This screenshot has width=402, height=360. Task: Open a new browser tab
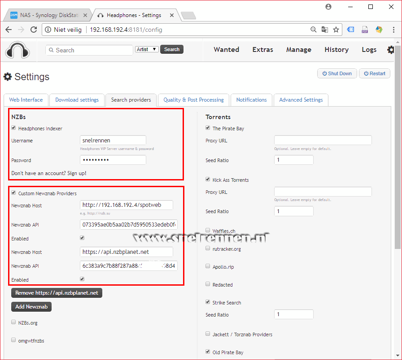[188, 15]
